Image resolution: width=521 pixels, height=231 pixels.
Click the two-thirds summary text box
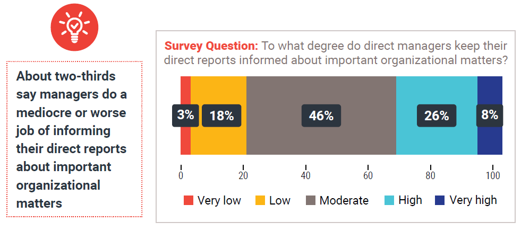74,139
